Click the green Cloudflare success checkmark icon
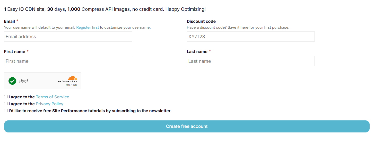 (12, 81)
